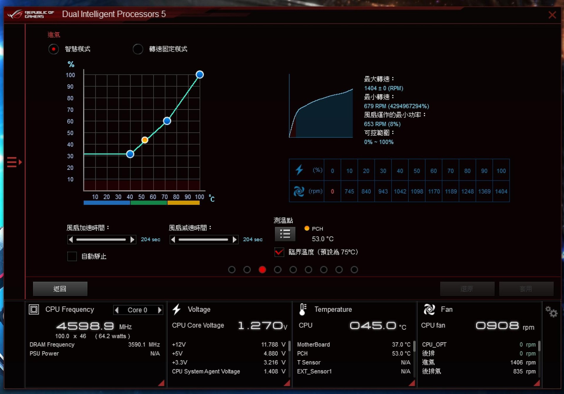The width and height of the screenshot is (564, 394).
Task: Click the 套用 apply button
Action: point(526,289)
